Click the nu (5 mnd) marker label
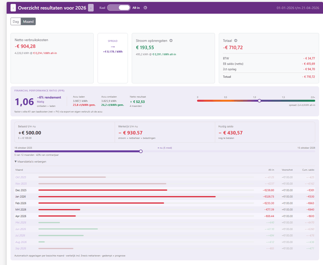 pyautogui.click(x=165, y=148)
